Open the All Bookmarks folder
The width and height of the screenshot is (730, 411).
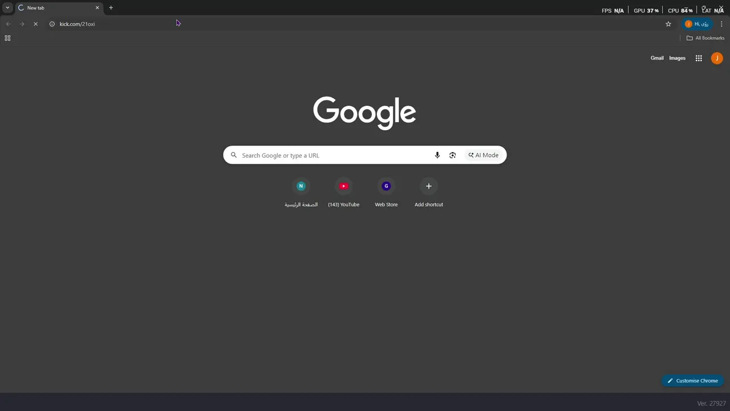tap(705, 38)
